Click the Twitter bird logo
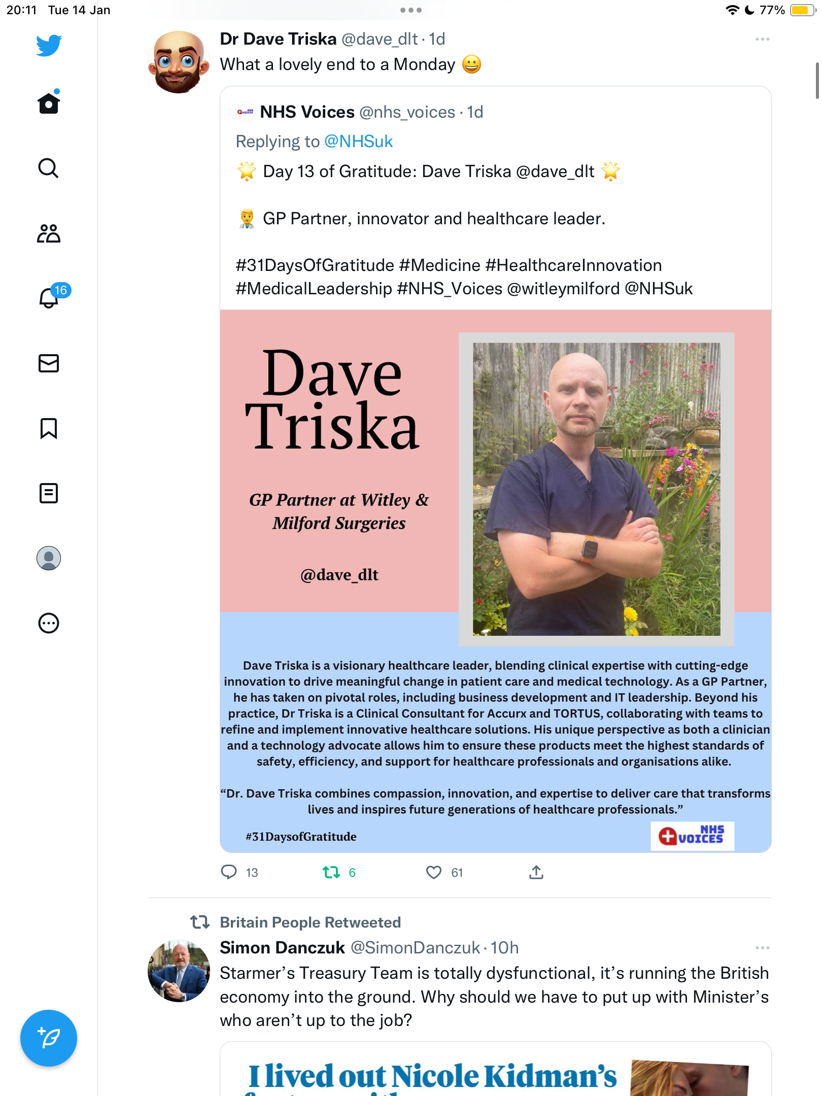This screenshot has height=1096, width=822. pos(49,45)
